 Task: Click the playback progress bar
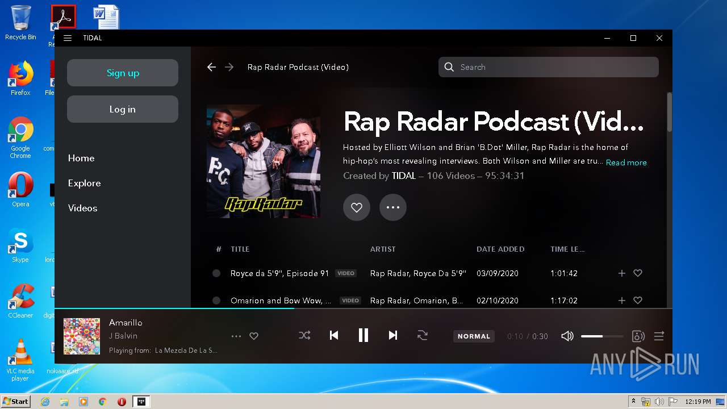[x=363, y=308]
